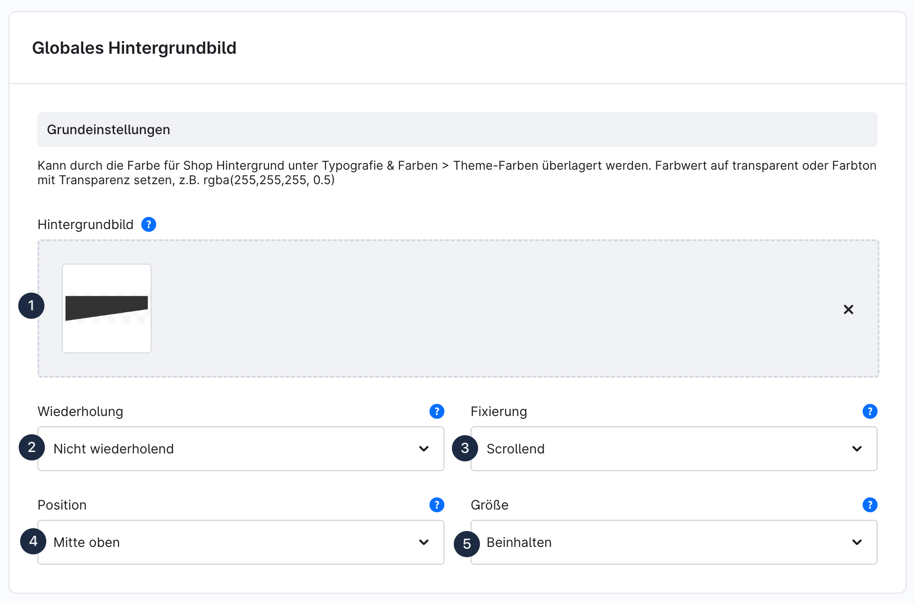The width and height of the screenshot is (915, 603).
Task: Remove the uploaded background image
Action: click(x=848, y=309)
